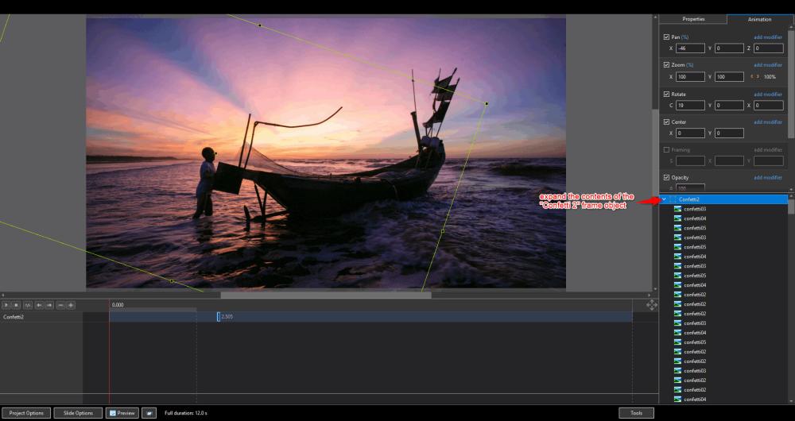Click the move arrows icon above timeline
The image size is (795, 421).
(651, 305)
